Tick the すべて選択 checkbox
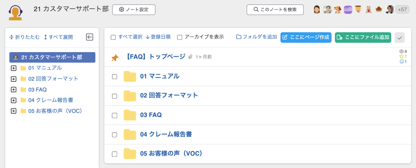 [113, 37]
